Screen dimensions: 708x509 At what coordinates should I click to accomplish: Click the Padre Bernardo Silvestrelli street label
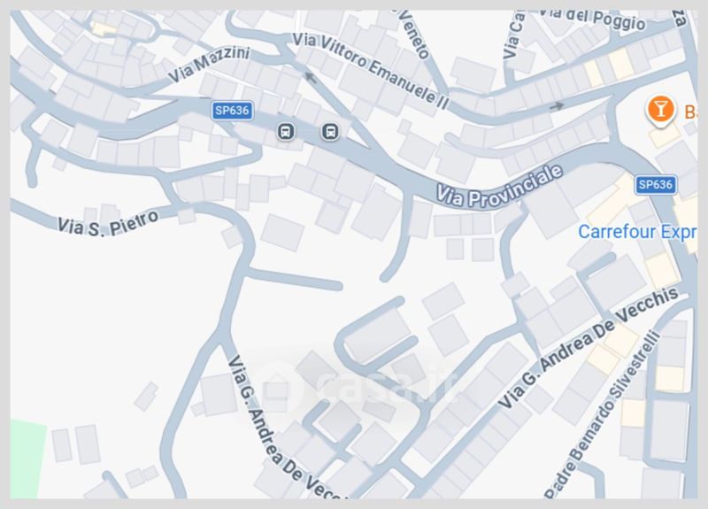click(x=604, y=415)
